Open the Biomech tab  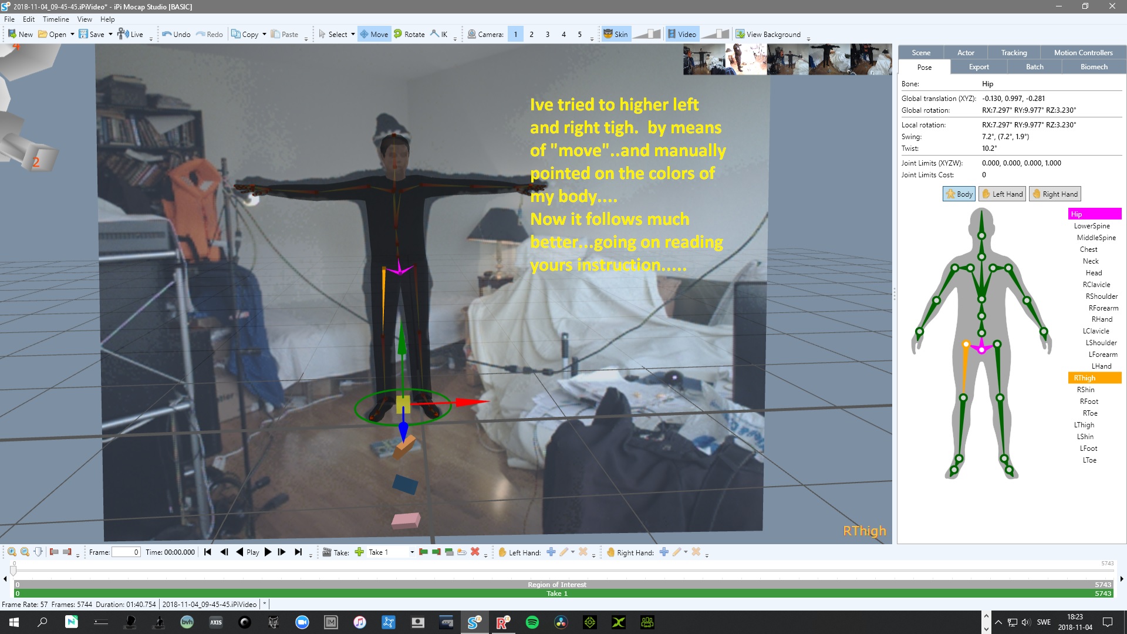(1094, 67)
